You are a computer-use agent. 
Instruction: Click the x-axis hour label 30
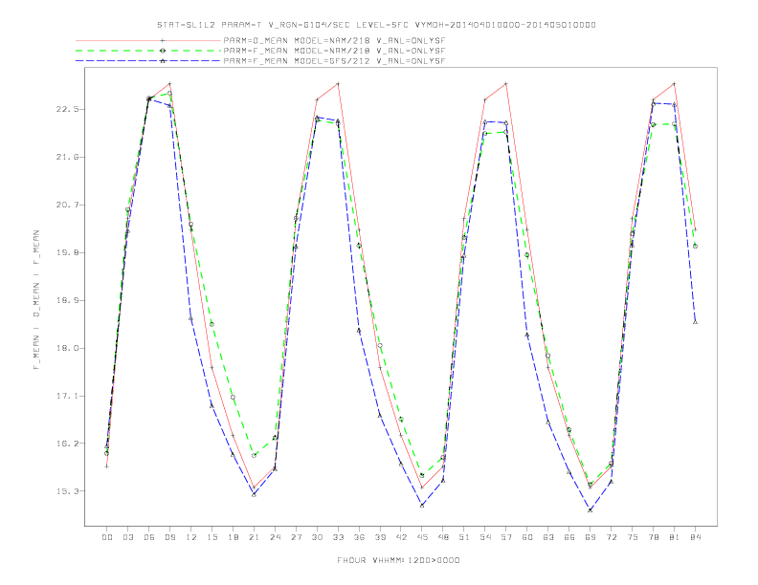317,537
